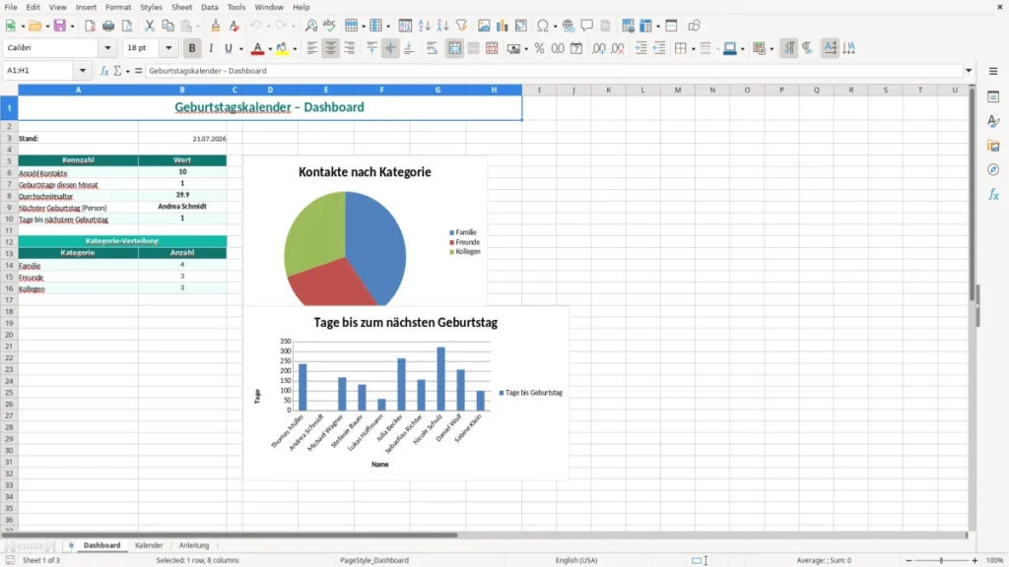Click the Select Function sigma button
The height and width of the screenshot is (567, 1009).
pyautogui.click(x=118, y=71)
